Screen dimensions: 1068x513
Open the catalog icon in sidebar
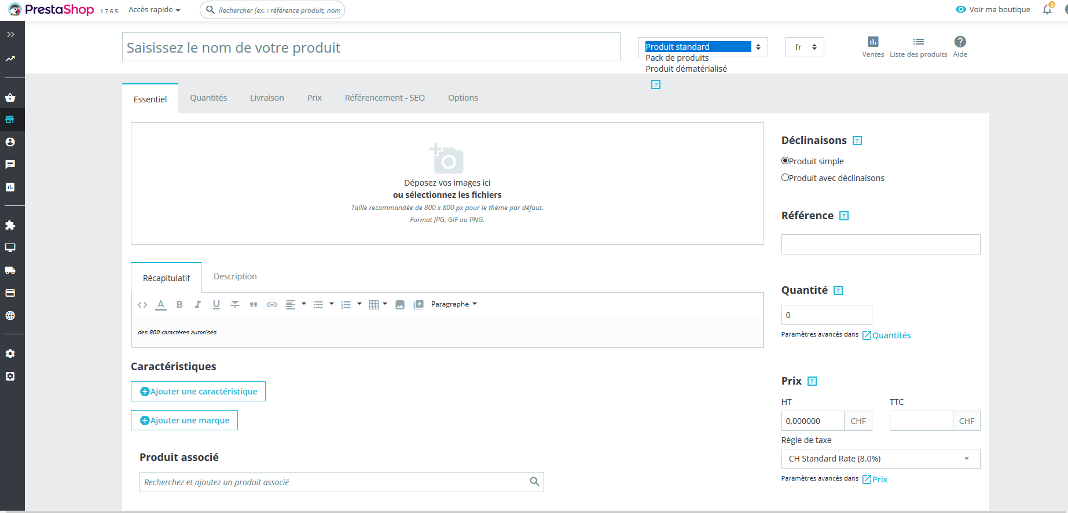point(10,120)
